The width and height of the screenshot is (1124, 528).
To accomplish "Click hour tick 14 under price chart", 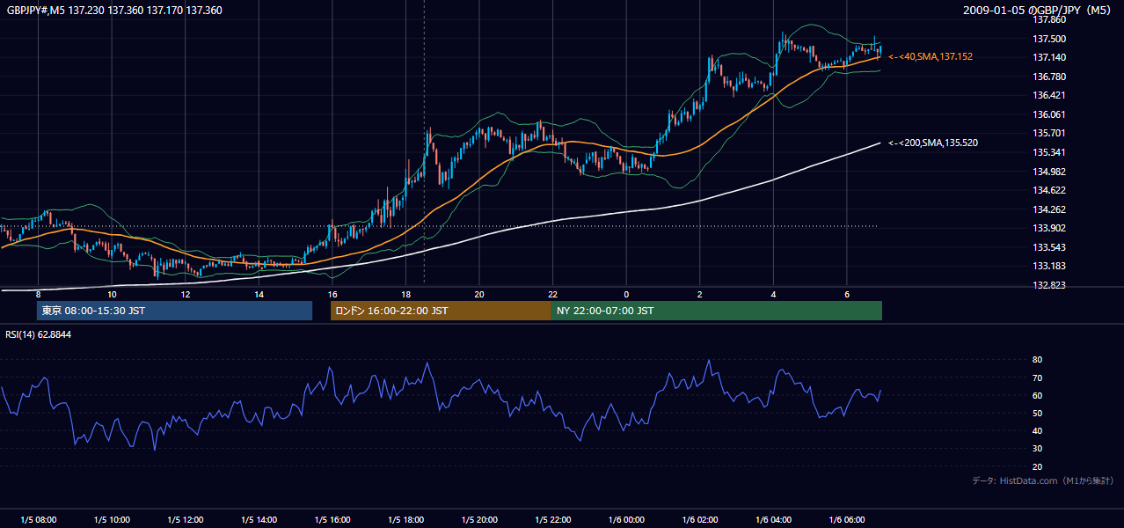I will click(x=259, y=294).
